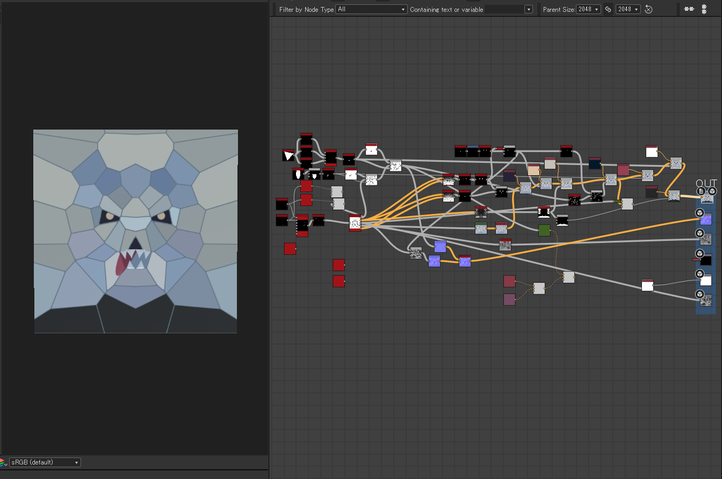Click the cube badge on the purple normal output
The height and width of the screenshot is (479, 722).
click(700, 213)
